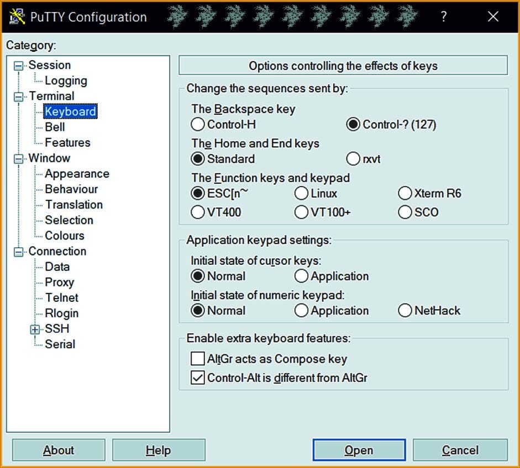Click the Open button
Viewport: 520px width, 468px height.
[359, 449]
